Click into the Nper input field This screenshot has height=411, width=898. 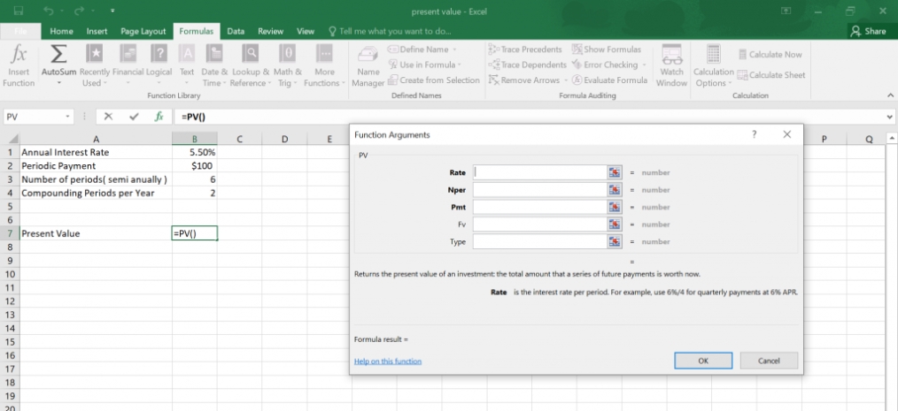(539, 190)
